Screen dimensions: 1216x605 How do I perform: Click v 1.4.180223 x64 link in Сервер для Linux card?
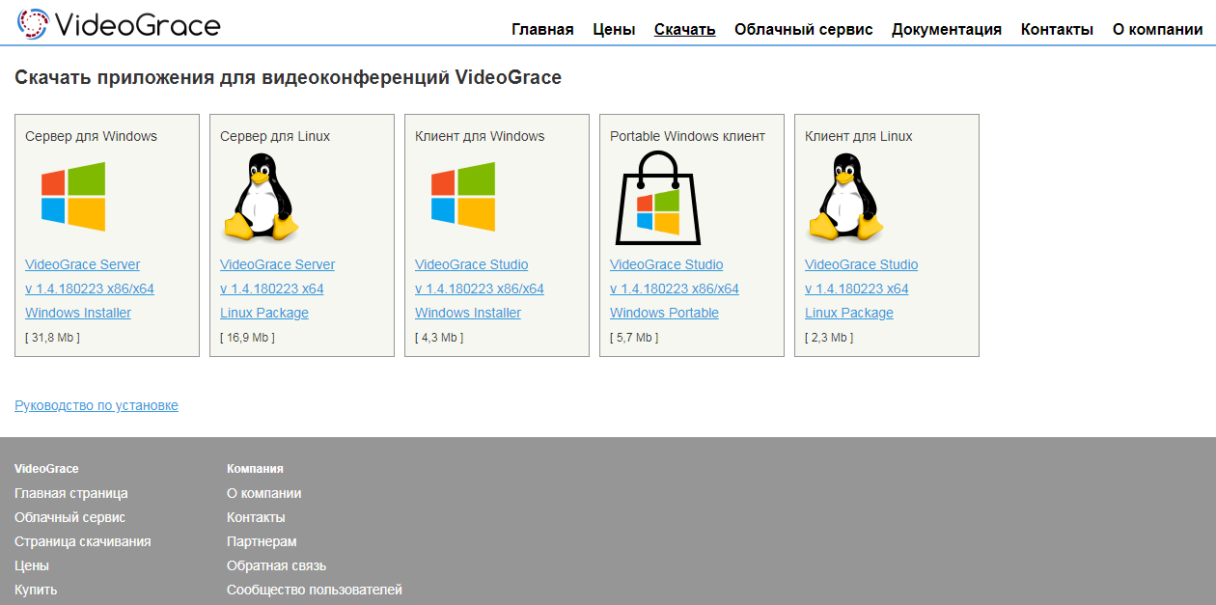pos(272,289)
